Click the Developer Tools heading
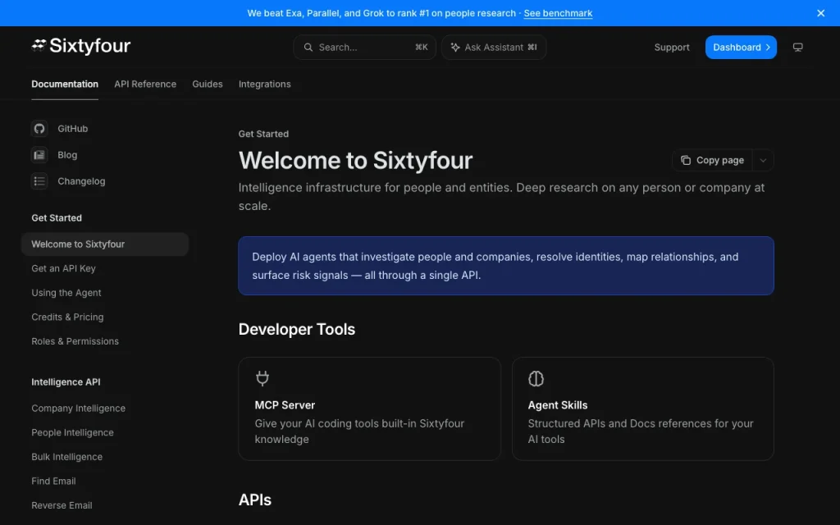Image resolution: width=840 pixels, height=525 pixels. point(297,329)
